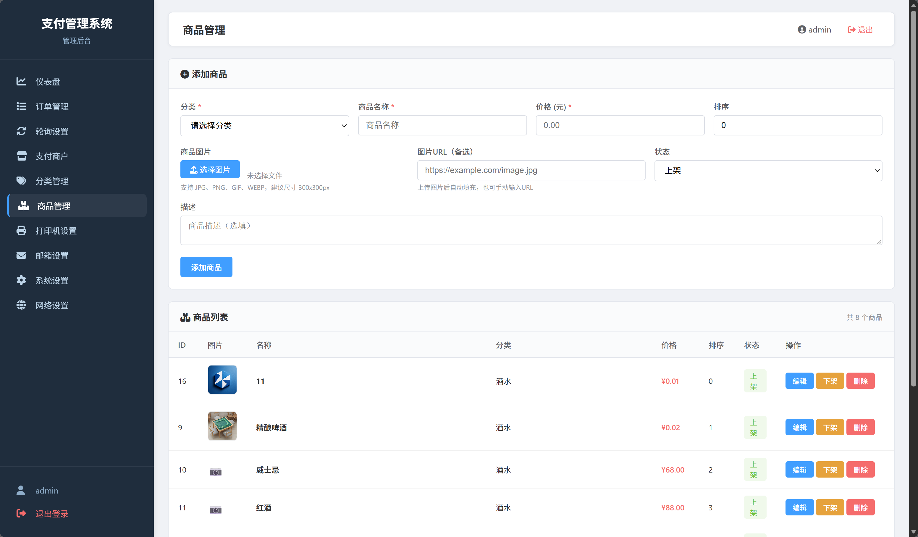Open 邮箱设置 envelope icon
This screenshot has height=537, width=918.
[21, 255]
